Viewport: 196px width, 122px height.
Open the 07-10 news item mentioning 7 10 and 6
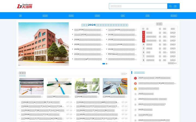click(95, 110)
